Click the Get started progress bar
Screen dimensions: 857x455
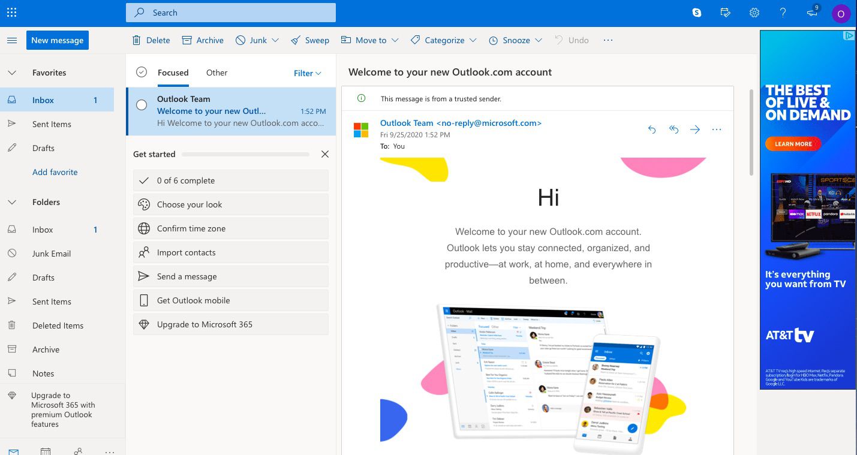coord(245,154)
